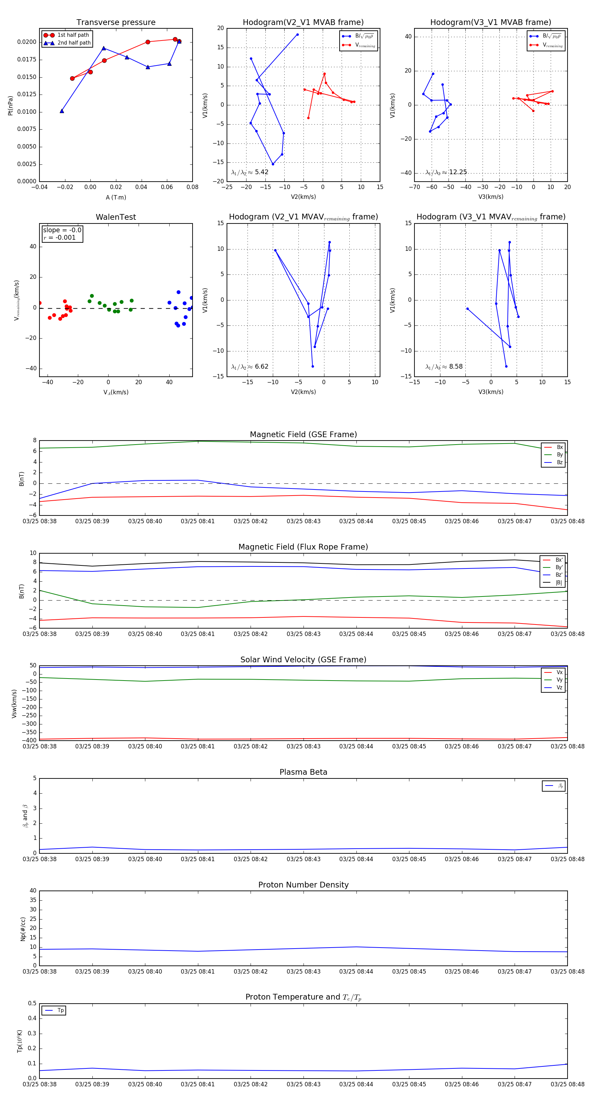Viewport: 607px width, 1114px height.
Task: Click 'Vremaining' legend entry in V3_V1 MVAB hodogram
Action: (x=546, y=45)
